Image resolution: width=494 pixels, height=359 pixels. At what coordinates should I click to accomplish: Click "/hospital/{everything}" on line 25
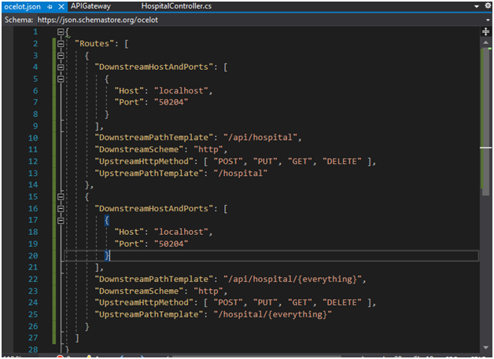point(273,315)
